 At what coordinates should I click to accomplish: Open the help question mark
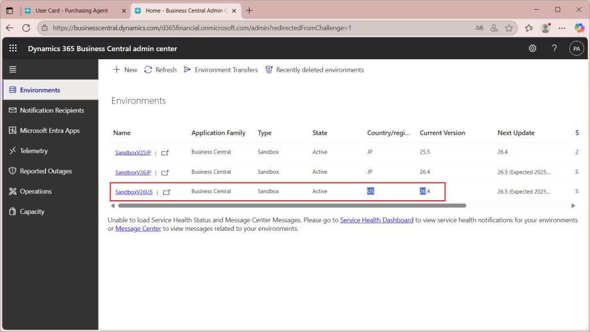(x=554, y=48)
